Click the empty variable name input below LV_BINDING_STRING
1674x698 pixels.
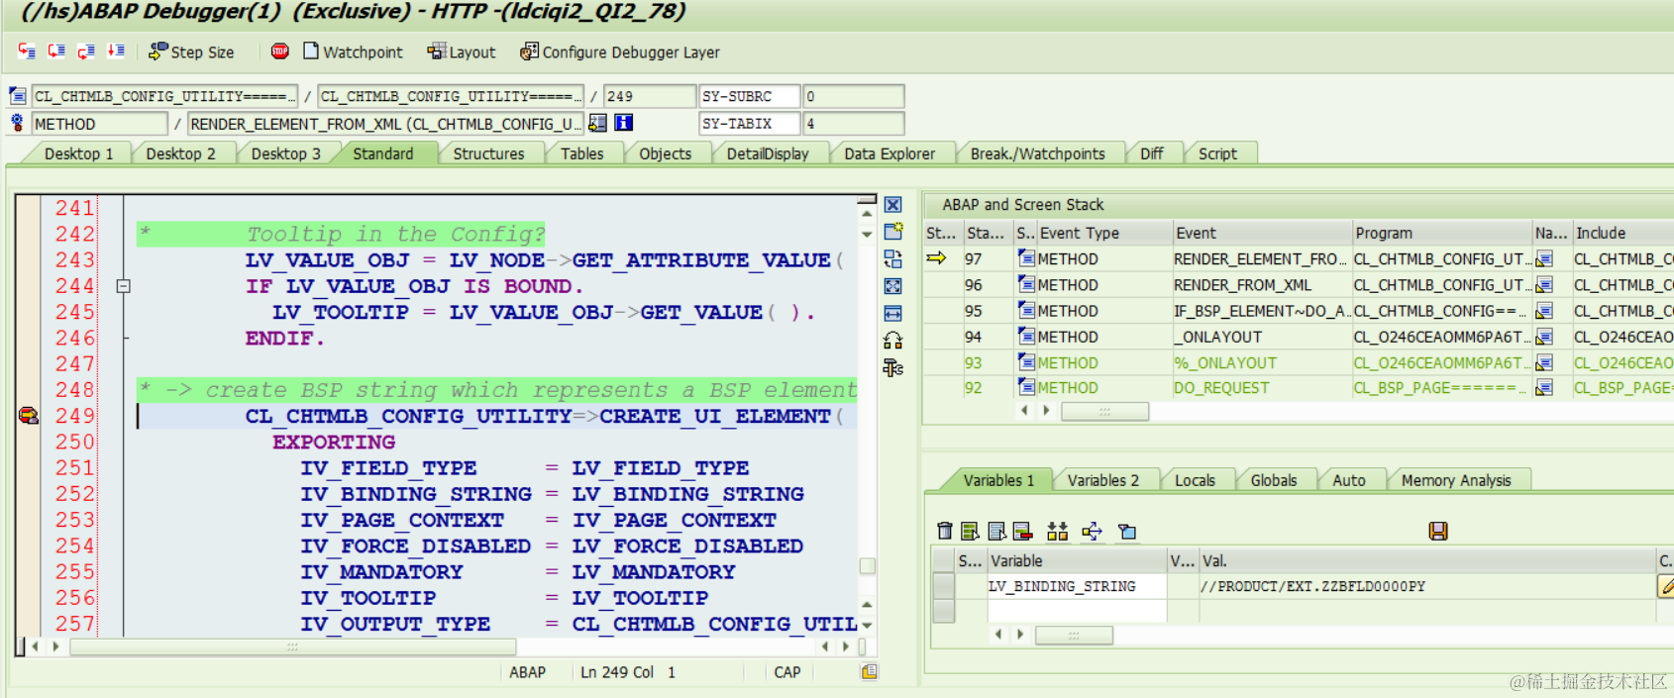pos(1077,610)
